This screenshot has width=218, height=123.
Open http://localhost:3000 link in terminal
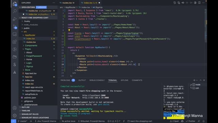[94, 95]
